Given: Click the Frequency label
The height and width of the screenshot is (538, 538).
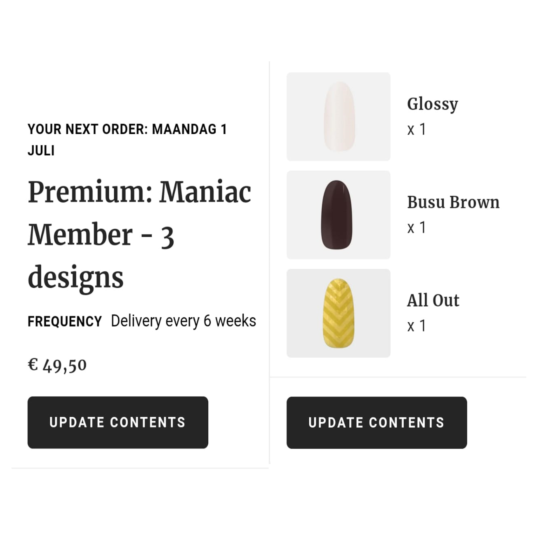Looking at the screenshot, I should click(65, 321).
